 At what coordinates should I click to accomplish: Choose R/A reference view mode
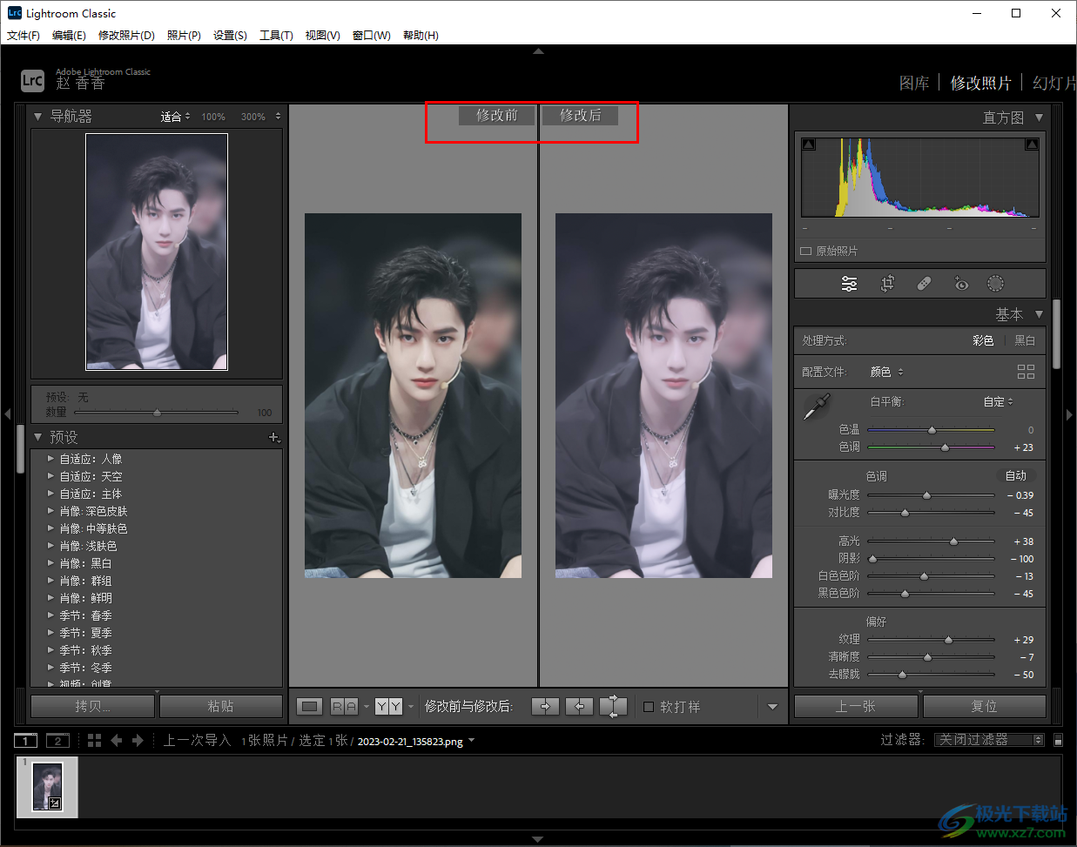click(344, 706)
